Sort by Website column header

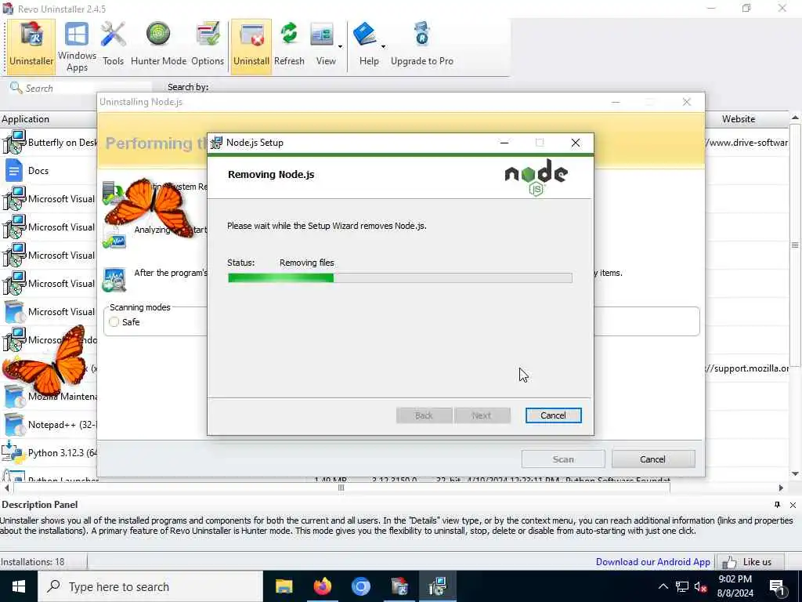(738, 119)
